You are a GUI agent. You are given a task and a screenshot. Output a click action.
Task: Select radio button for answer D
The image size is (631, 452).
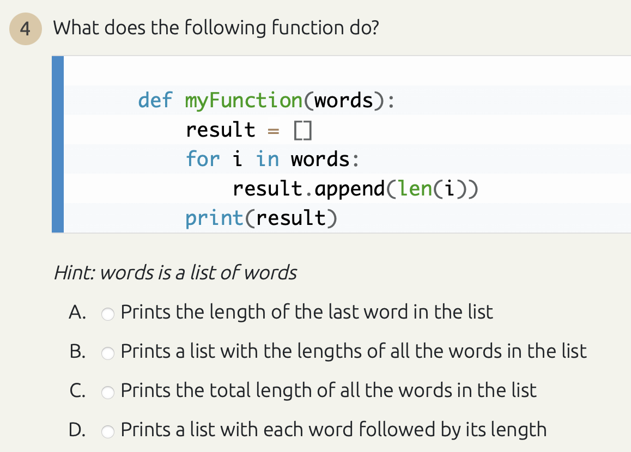pyautogui.click(x=108, y=431)
